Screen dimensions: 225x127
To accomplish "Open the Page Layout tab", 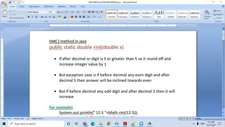I will 34,6.
